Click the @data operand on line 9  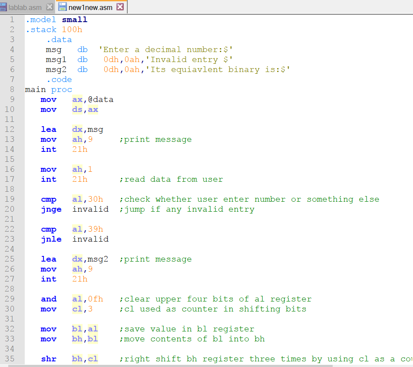100,99
